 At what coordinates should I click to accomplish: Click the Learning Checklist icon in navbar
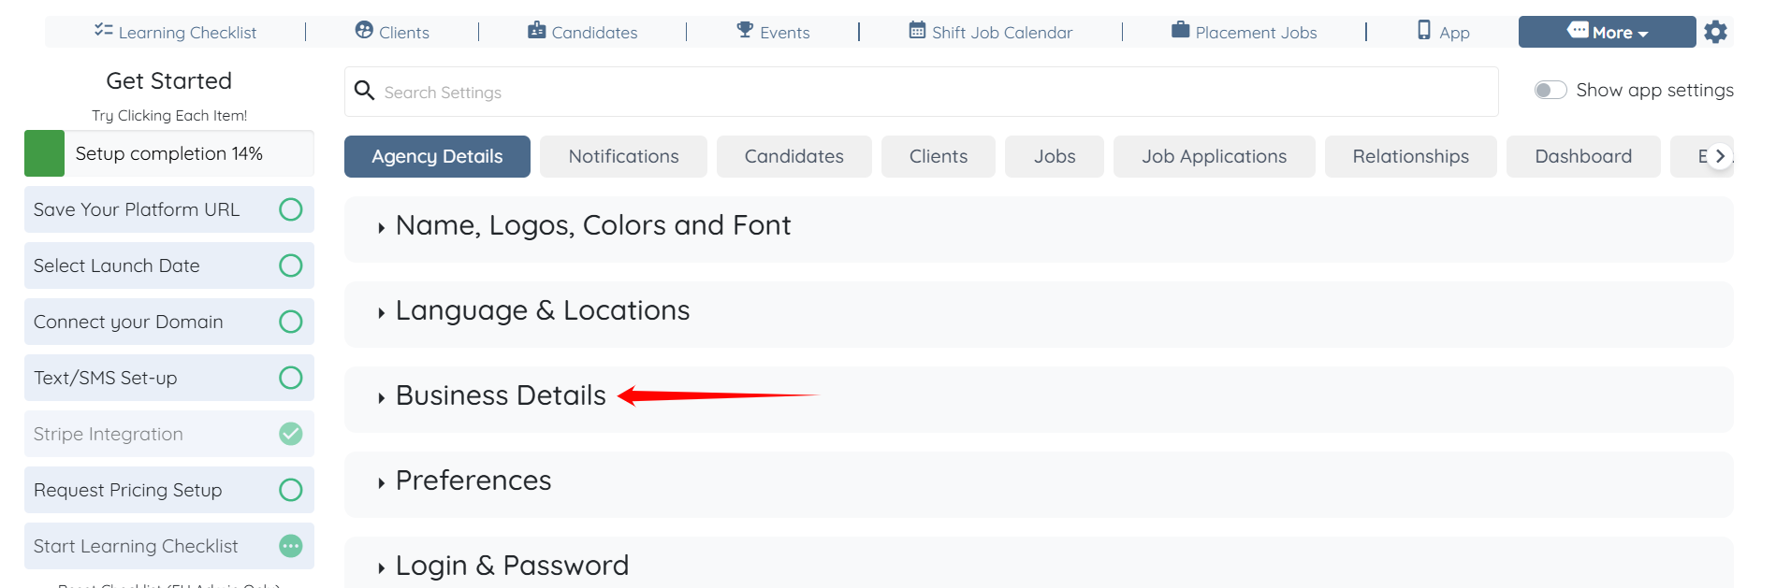[103, 31]
